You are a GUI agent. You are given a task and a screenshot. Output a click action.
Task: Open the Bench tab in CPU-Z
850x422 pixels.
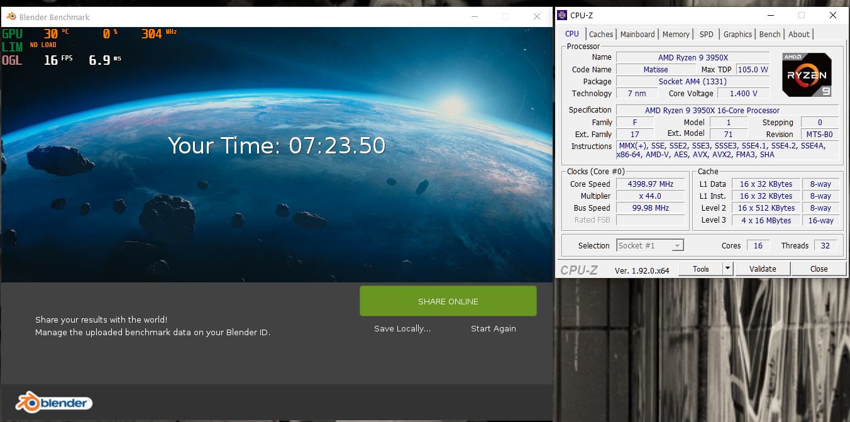click(x=770, y=35)
